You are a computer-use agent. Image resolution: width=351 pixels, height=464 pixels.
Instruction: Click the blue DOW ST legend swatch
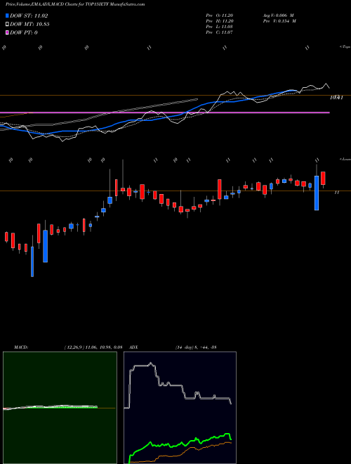(x=7, y=15)
